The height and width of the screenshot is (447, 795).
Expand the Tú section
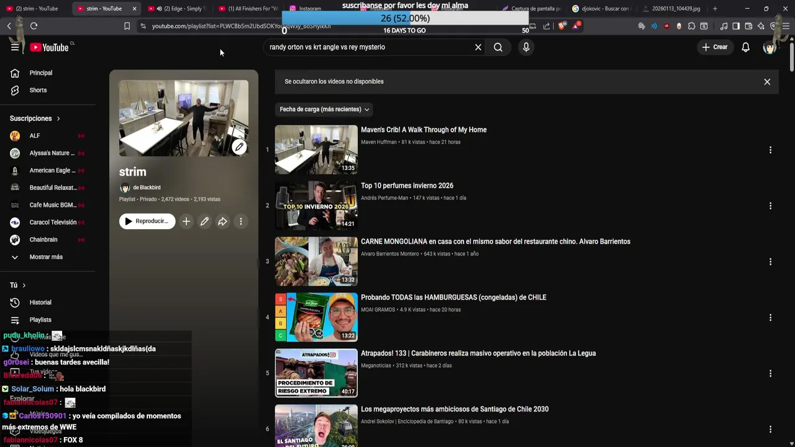[x=17, y=285]
